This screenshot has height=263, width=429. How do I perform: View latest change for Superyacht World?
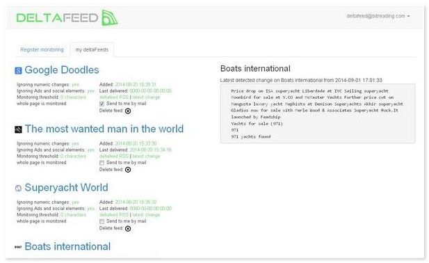(x=146, y=214)
